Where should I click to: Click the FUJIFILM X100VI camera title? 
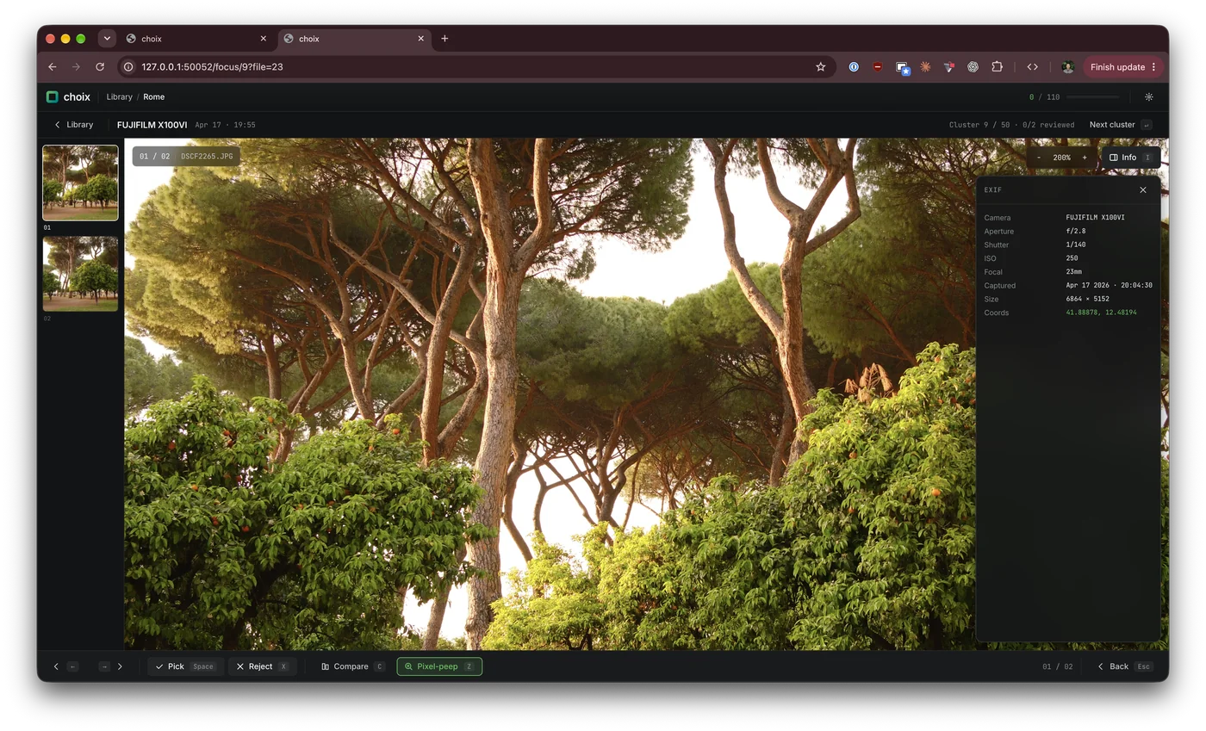coord(152,125)
